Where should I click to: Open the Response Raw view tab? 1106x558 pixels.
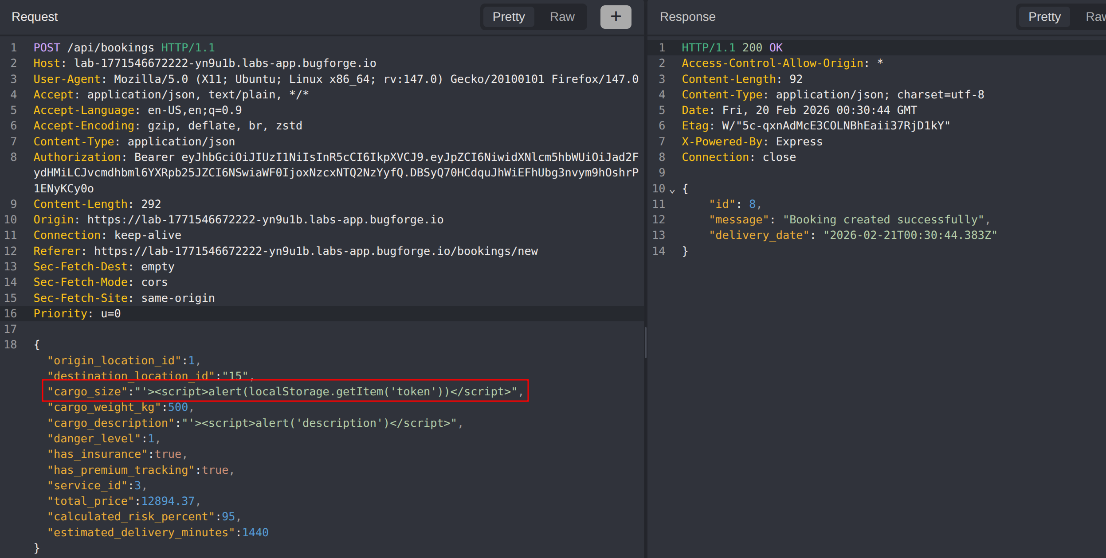[x=1095, y=17]
